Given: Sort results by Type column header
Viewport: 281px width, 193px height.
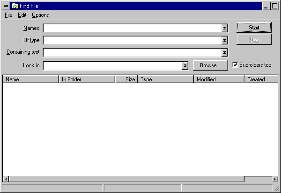Looking at the screenshot, I should 166,79.
